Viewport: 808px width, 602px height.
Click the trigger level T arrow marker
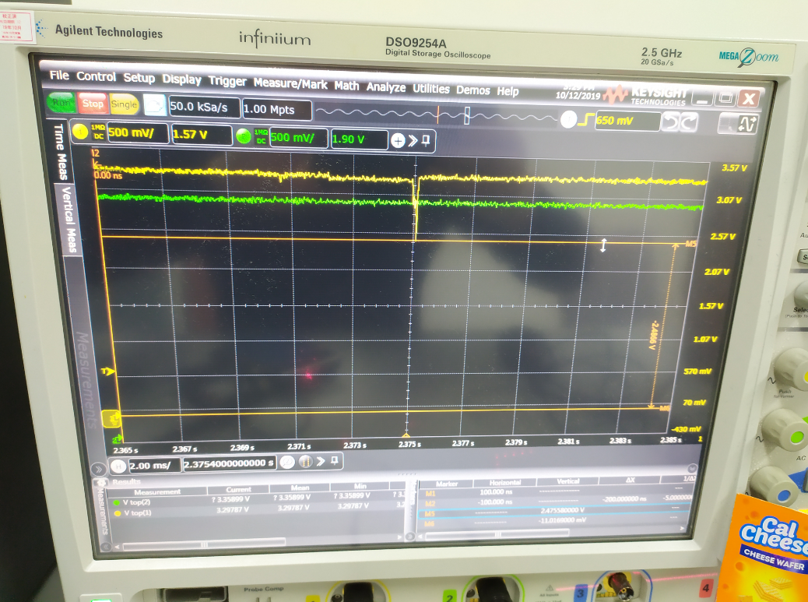pyautogui.click(x=108, y=371)
